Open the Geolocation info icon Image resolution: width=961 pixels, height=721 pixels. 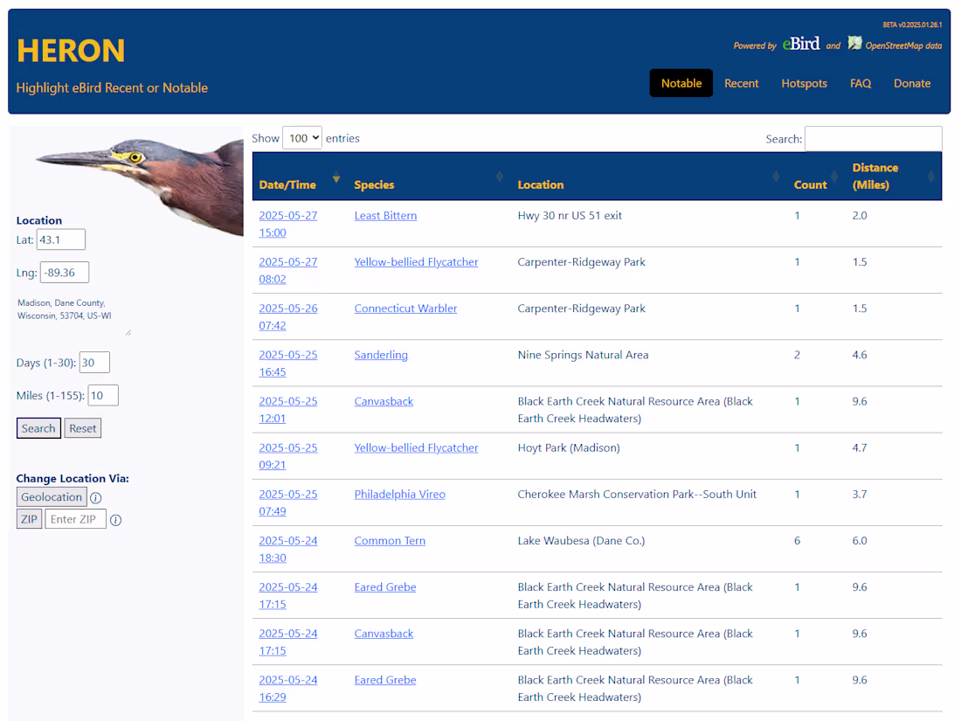pyautogui.click(x=96, y=498)
